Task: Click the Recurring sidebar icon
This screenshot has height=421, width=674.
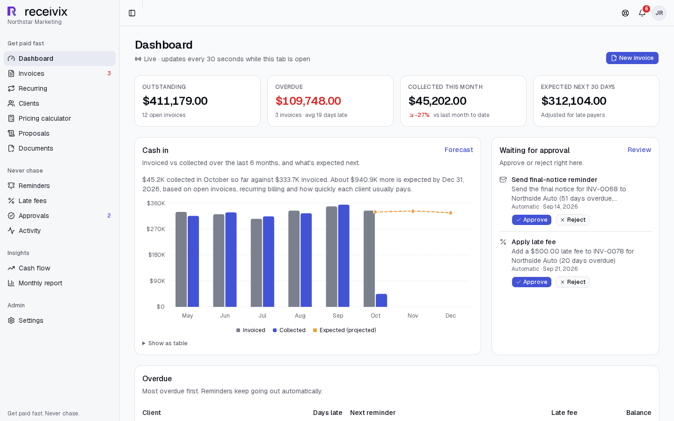Action: tap(11, 88)
